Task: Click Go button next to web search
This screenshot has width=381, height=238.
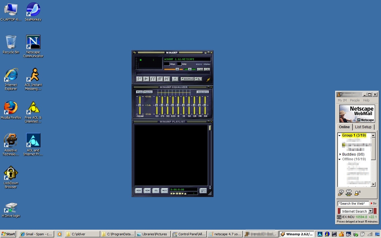Action: [x=373, y=203]
